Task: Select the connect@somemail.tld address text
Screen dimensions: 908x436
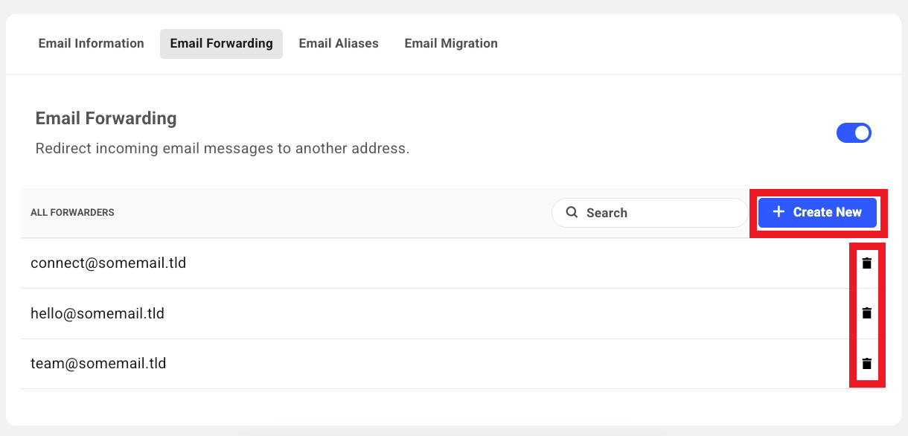Action: click(108, 263)
